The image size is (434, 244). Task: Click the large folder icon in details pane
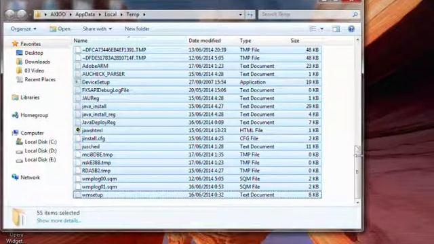[x=19, y=217]
